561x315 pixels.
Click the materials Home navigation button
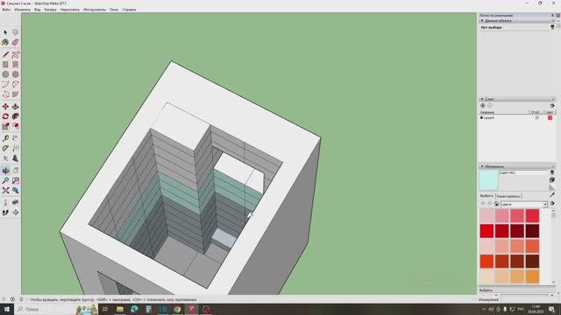click(x=497, y=204)
